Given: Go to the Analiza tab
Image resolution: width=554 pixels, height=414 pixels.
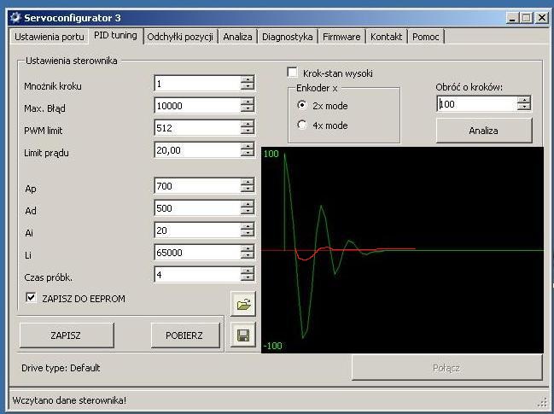Looking at the screenshot, I should coord(237,37).
